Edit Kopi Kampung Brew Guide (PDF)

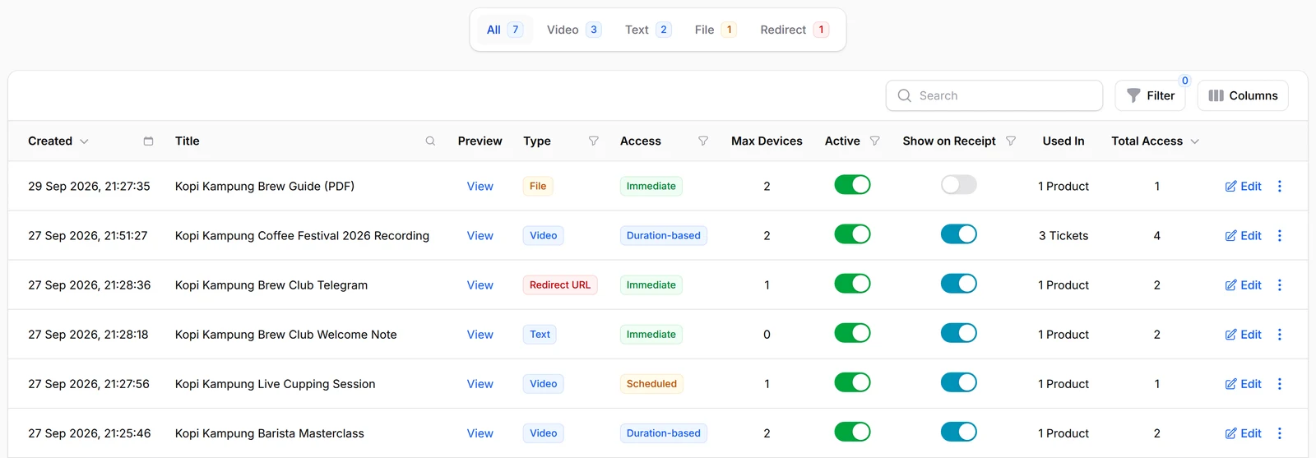[x=1243, y=187]
